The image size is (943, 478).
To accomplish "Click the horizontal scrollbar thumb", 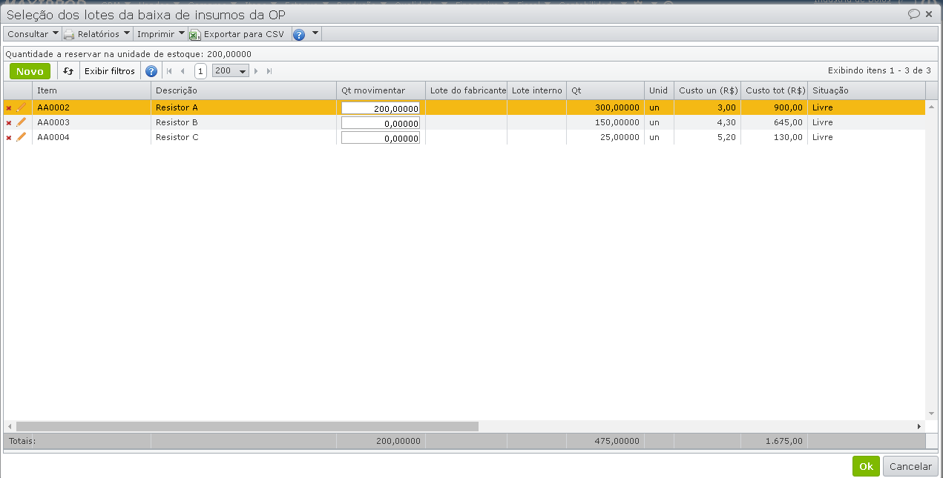I will point(247,426).
